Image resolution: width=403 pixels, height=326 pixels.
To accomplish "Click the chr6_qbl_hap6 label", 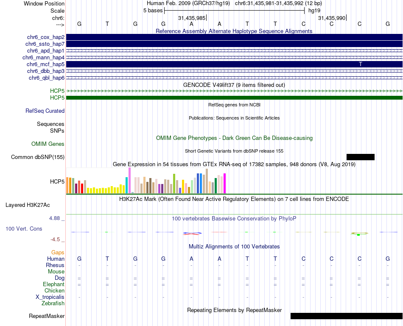I will coord(47,78).
